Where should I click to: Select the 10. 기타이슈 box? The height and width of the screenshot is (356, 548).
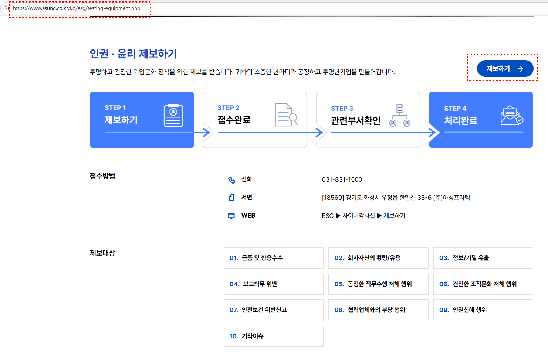pyautogui.click(x=273, y=336)
